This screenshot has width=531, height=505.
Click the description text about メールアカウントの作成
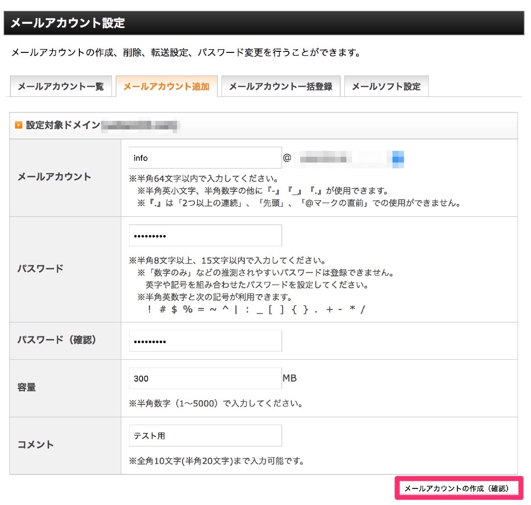[181, 52]
